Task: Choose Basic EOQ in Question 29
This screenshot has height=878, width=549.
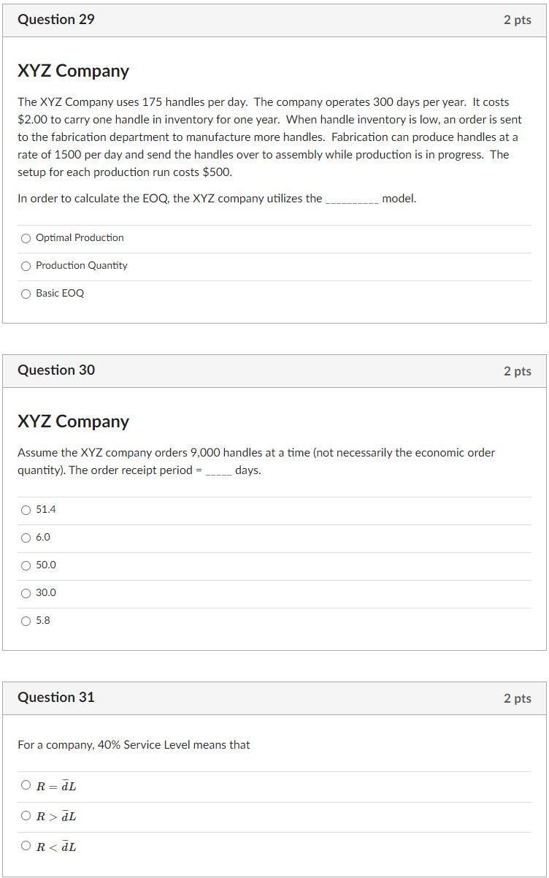Action: [26, 294]
